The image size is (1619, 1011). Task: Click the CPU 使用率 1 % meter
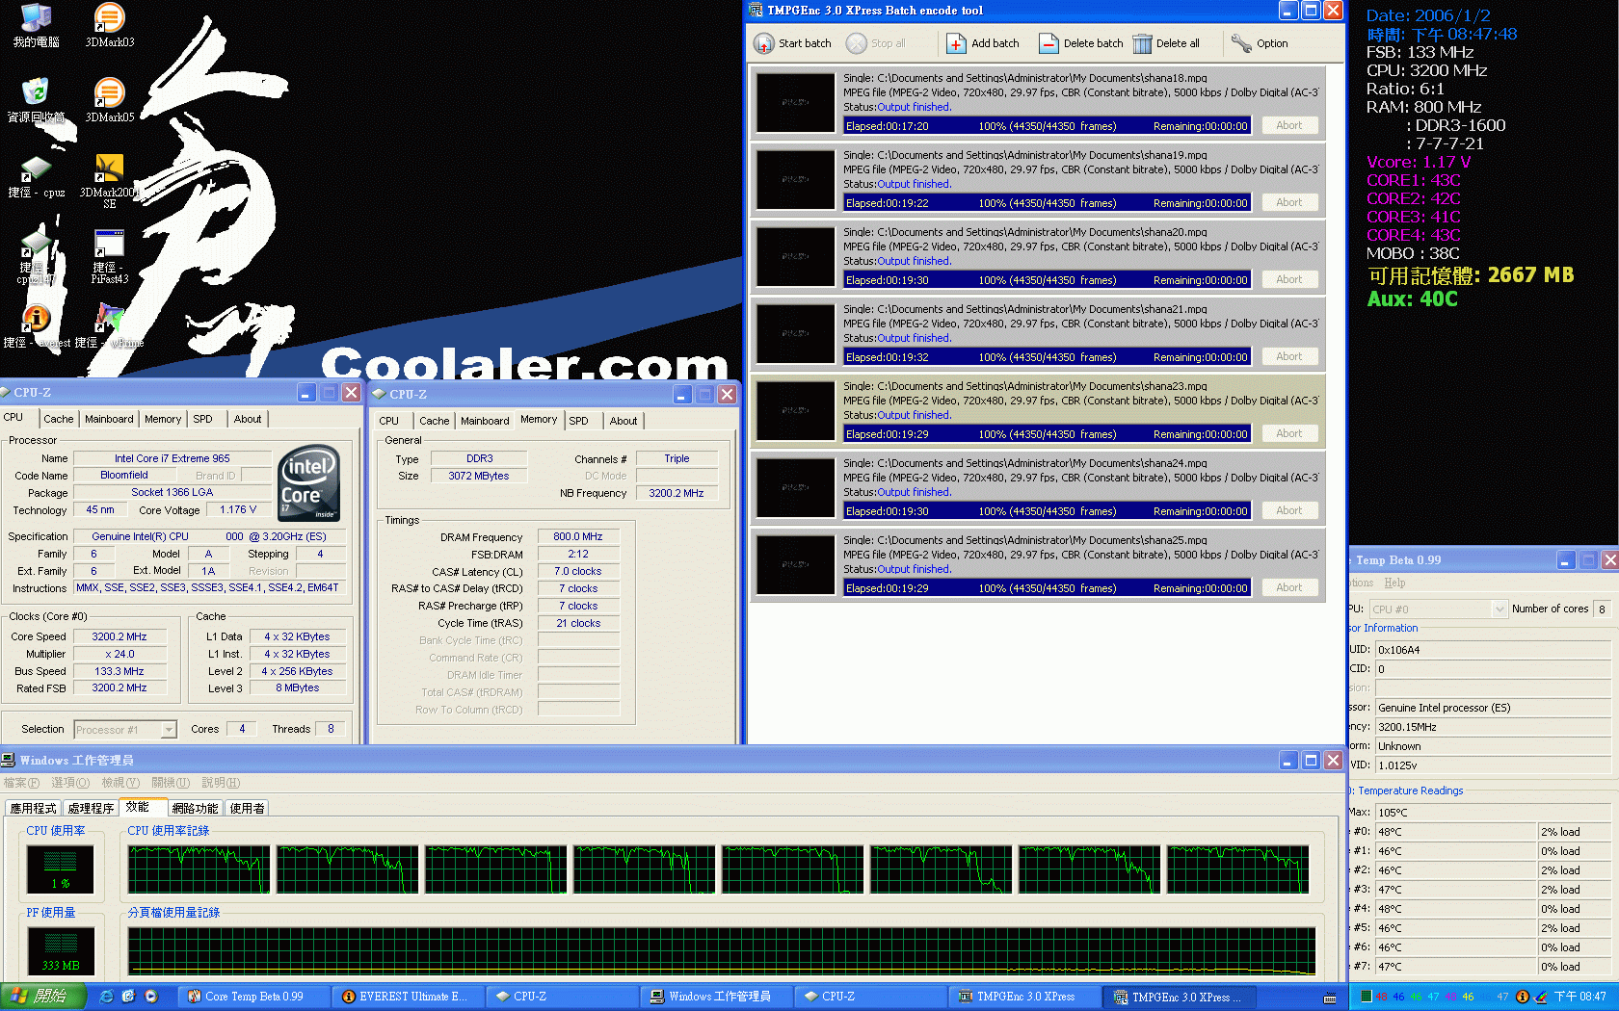point(61,869)
